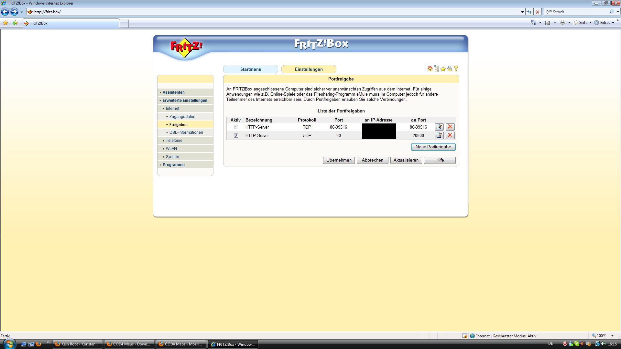Switch to the Startmenü tab
This screenshot has height=349, width=621.
click(x=250, y=69)
